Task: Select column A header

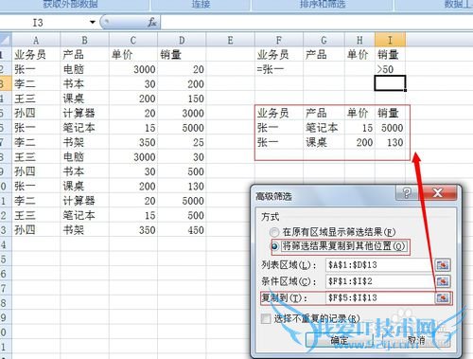Action: point(36,40)
